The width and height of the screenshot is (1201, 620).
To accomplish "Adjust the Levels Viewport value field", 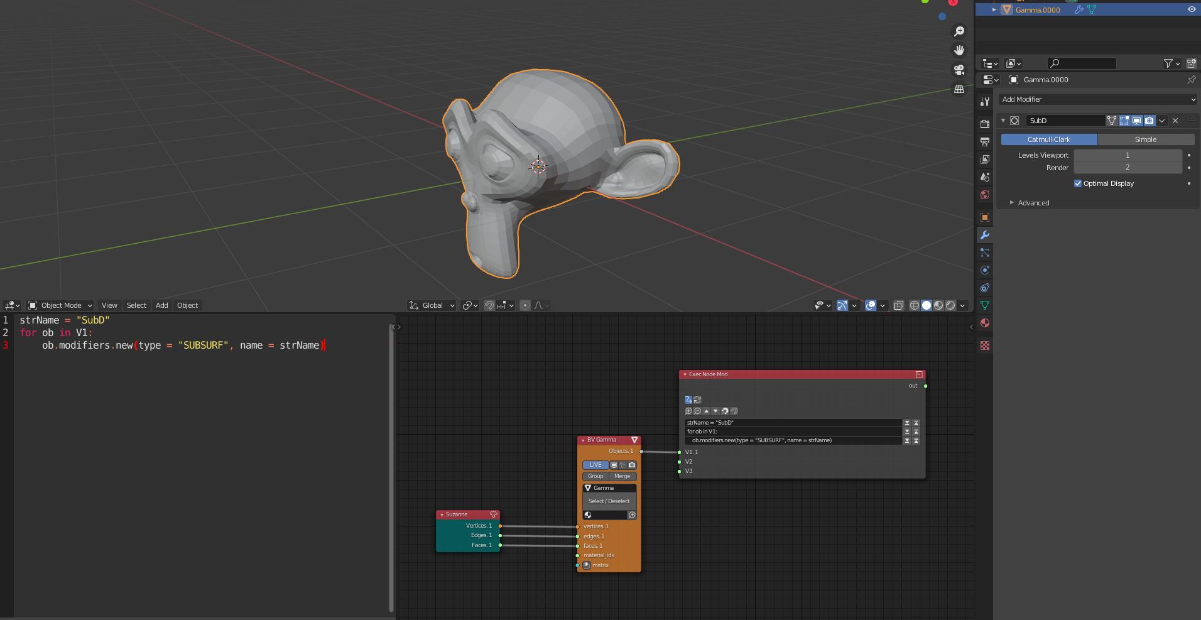I will point(1128,155).
